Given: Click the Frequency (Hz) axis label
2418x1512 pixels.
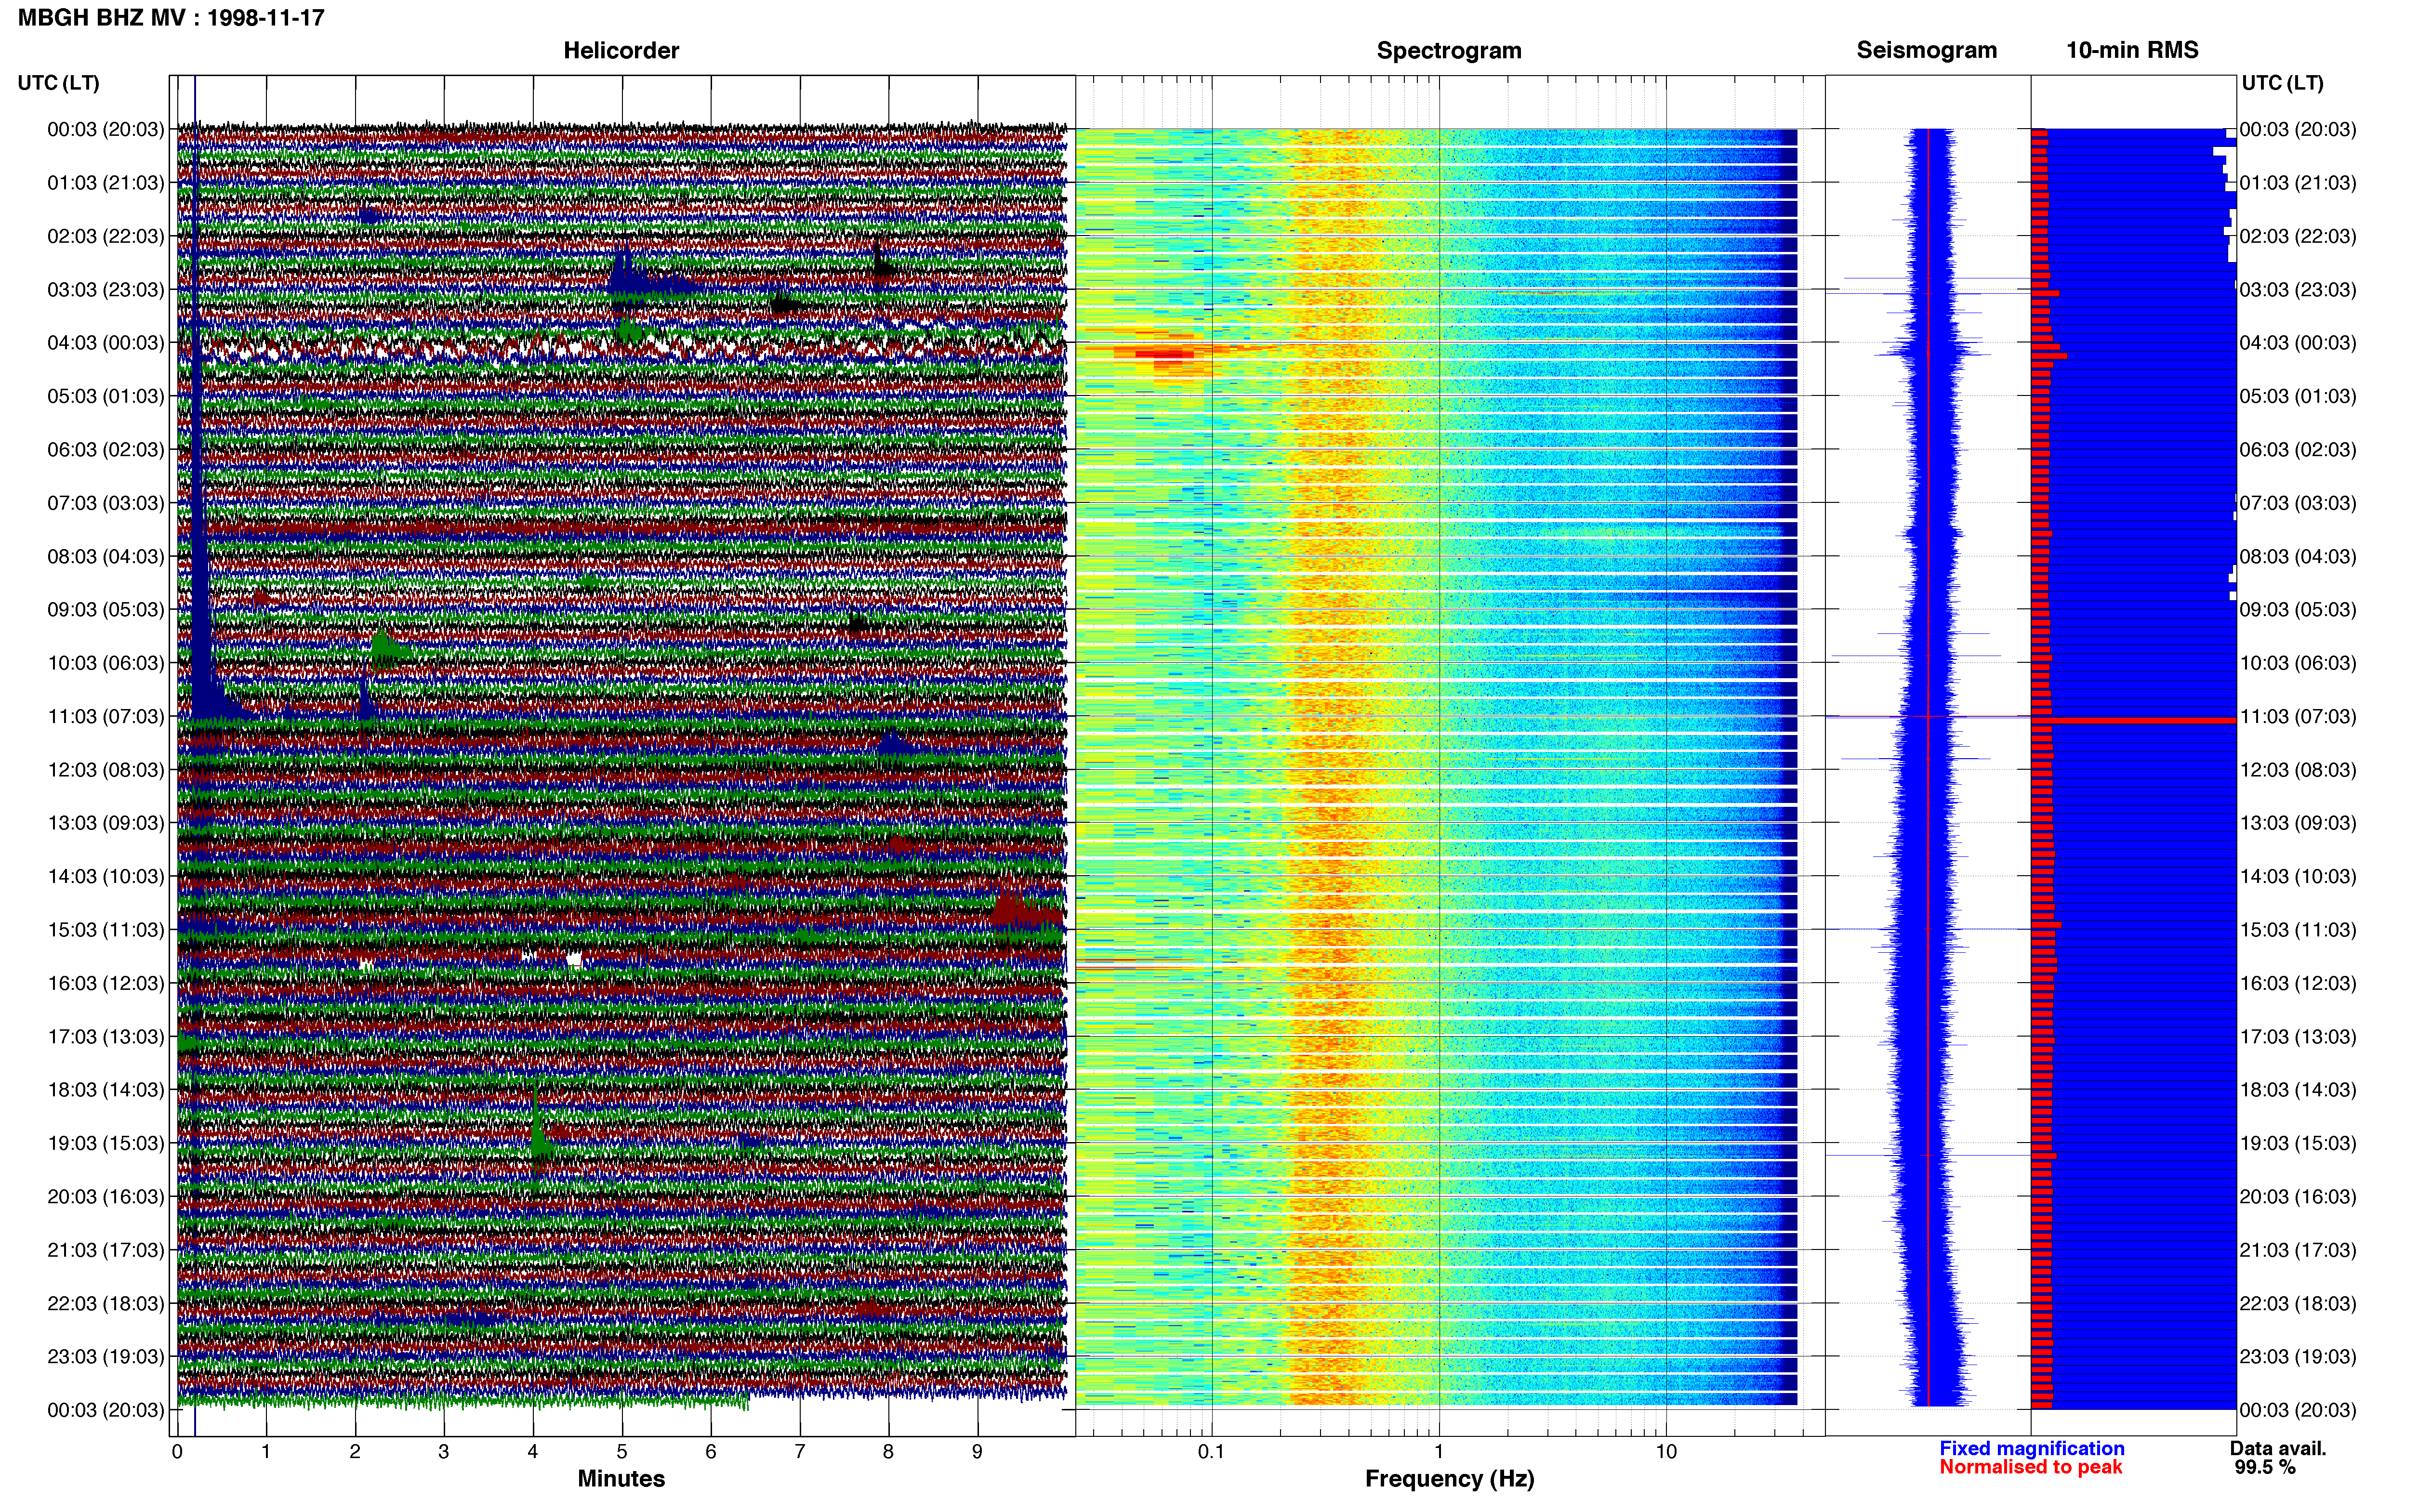Looking at the screenshot, I should 1449,1479.
